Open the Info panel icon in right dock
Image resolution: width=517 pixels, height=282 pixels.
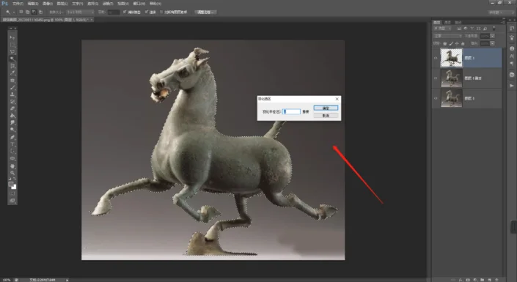[x=512, y=48]
